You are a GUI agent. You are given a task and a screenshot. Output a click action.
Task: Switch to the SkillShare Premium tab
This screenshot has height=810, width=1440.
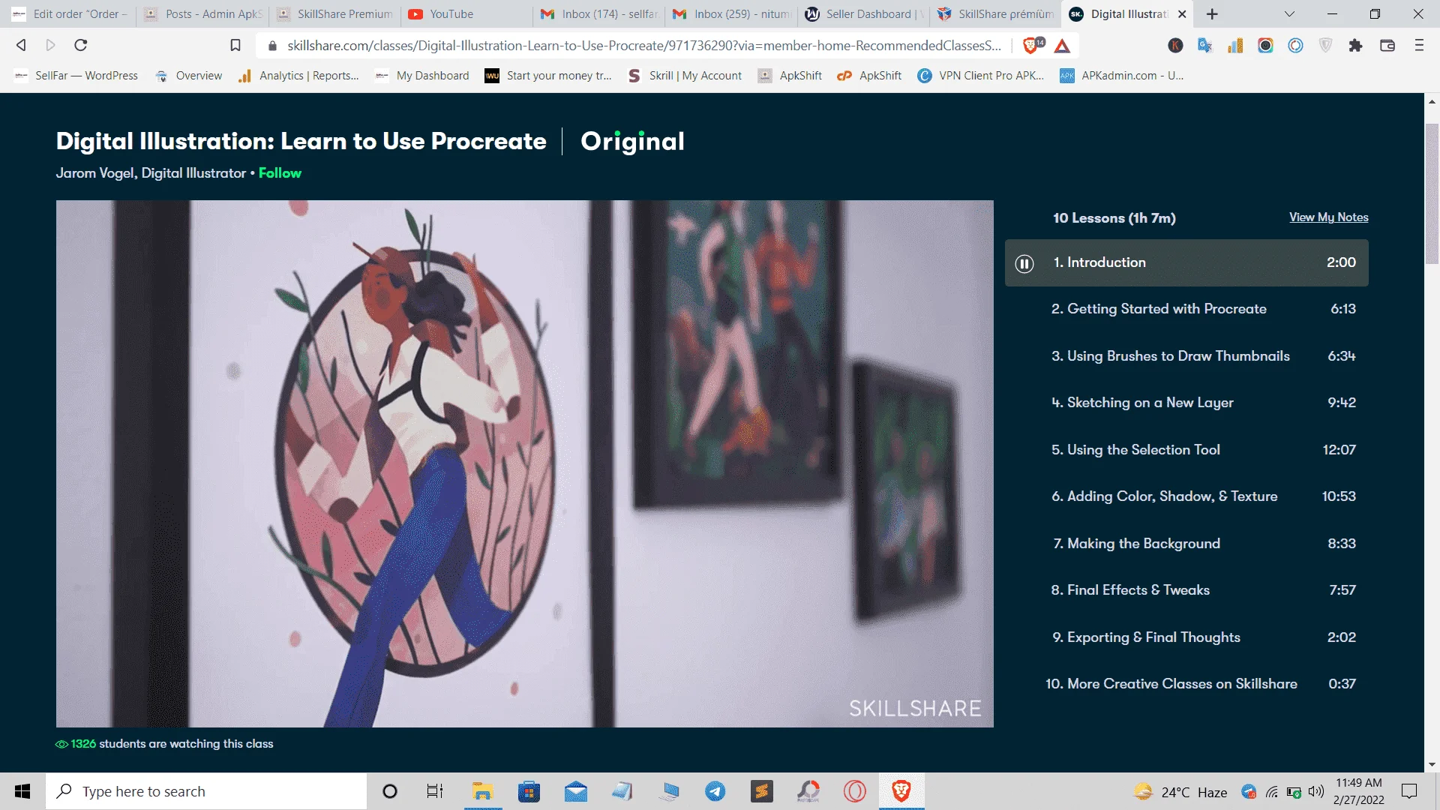point(335,14)
